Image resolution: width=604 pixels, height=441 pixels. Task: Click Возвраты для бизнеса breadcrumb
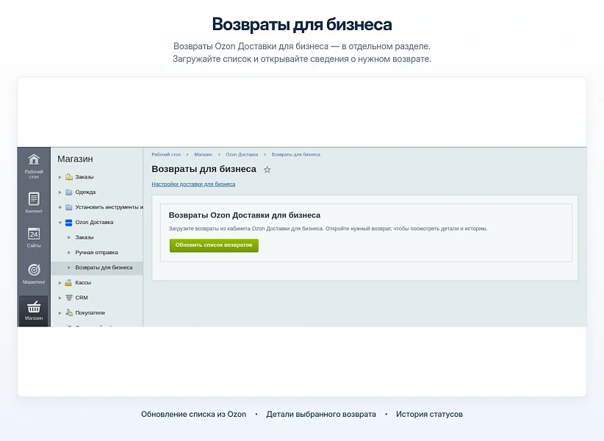[296, 154]
